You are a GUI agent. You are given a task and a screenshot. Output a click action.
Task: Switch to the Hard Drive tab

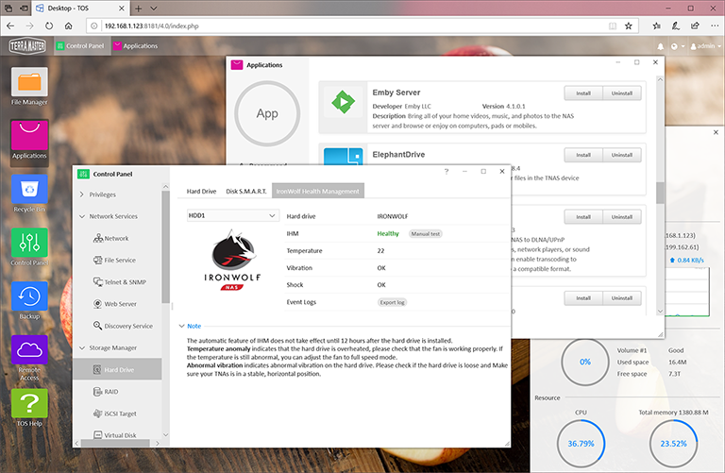point(201,191)
